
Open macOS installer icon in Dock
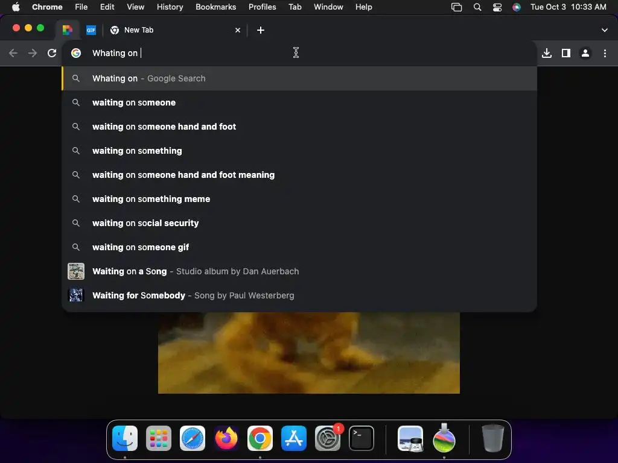[444, 438]
